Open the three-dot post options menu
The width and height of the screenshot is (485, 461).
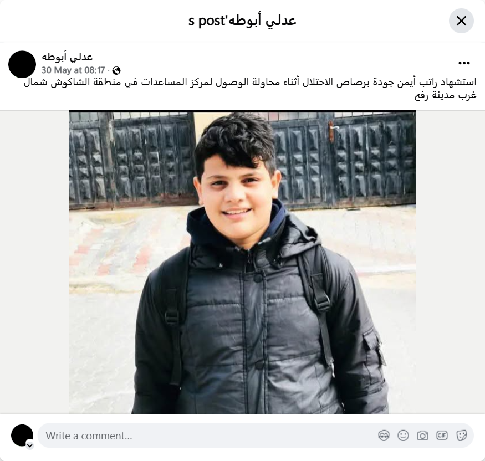[x=464, y=63]
